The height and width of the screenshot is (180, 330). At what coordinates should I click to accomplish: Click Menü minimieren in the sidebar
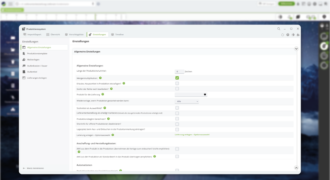33,168
